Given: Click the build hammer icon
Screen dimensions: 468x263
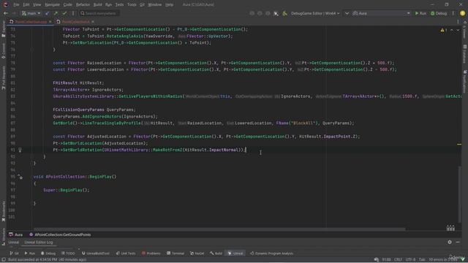Looking at the screenshot, I should (285, 13).
